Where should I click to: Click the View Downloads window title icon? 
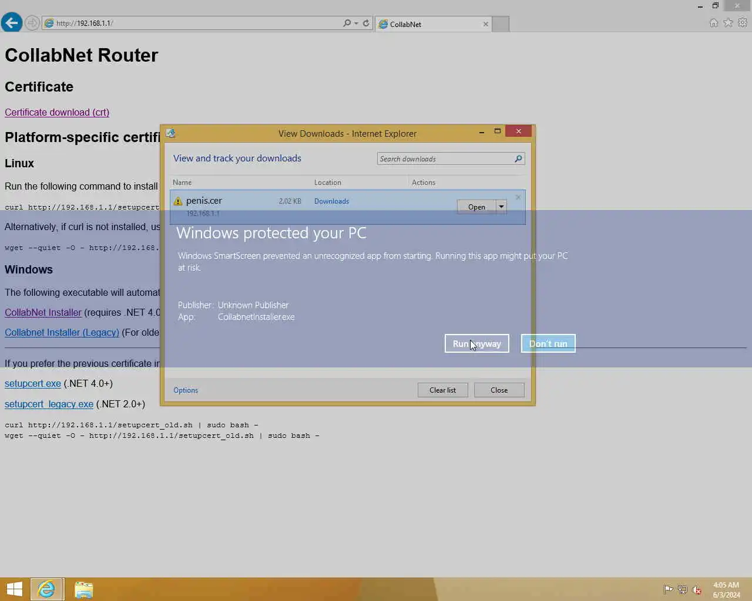point(170,133)
